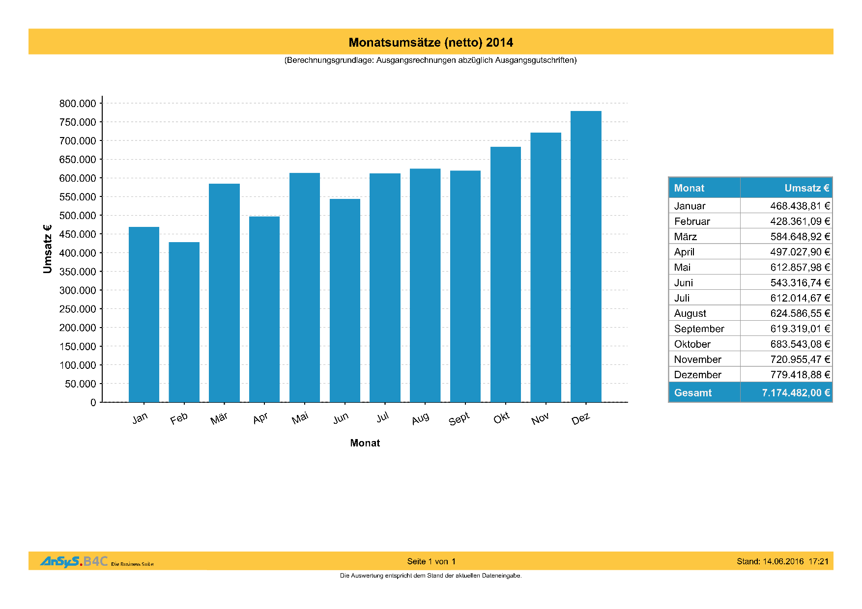Click the Stand date timestamp in footer
Image resolution: width=862 pixels, height=609 pixels.
click(x=782, y=561)
